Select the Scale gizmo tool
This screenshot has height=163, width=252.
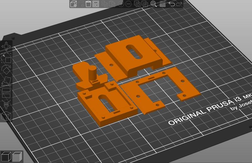(6, 58)
